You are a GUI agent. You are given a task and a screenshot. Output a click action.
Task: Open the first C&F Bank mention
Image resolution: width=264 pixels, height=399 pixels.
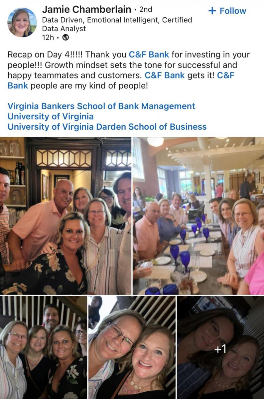[149, 55]
